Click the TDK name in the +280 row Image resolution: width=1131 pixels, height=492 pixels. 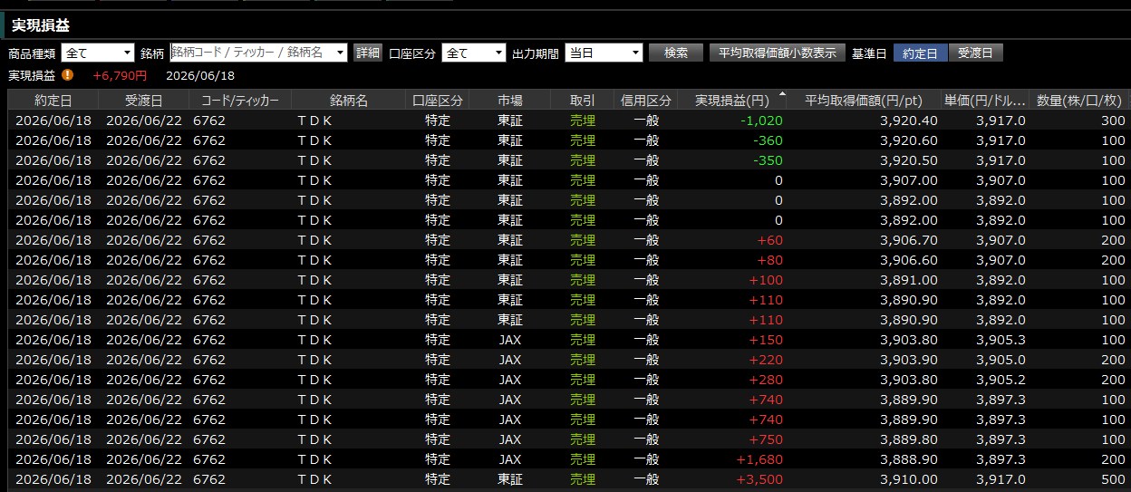[x=314, y=380]
